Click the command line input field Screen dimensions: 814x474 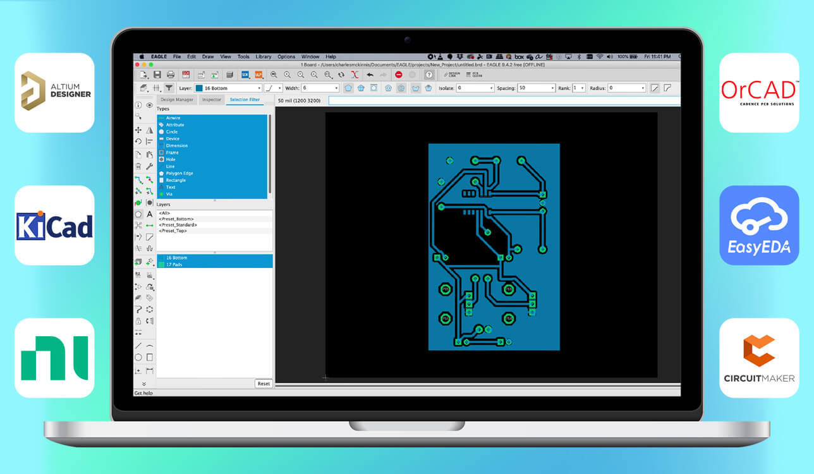[504, 100]
